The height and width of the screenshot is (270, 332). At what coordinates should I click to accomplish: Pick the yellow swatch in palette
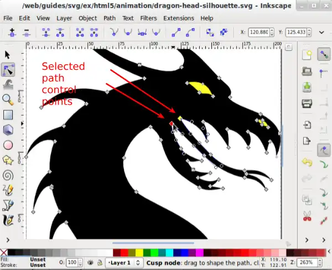139,252
